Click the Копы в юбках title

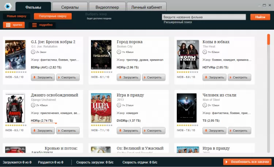(x=216, y=42)
